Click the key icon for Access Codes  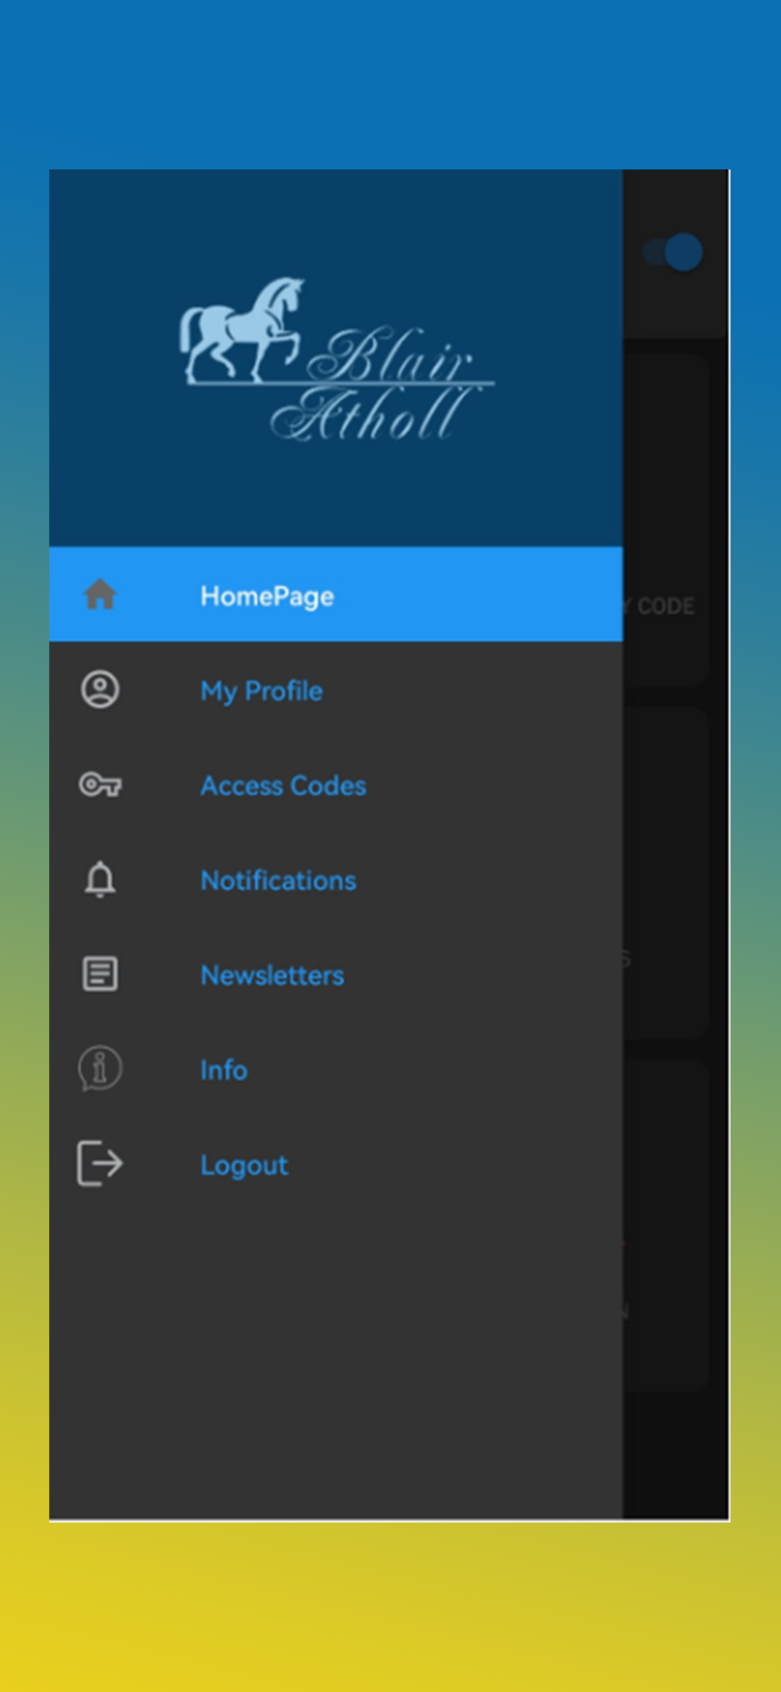coord(100,785)
